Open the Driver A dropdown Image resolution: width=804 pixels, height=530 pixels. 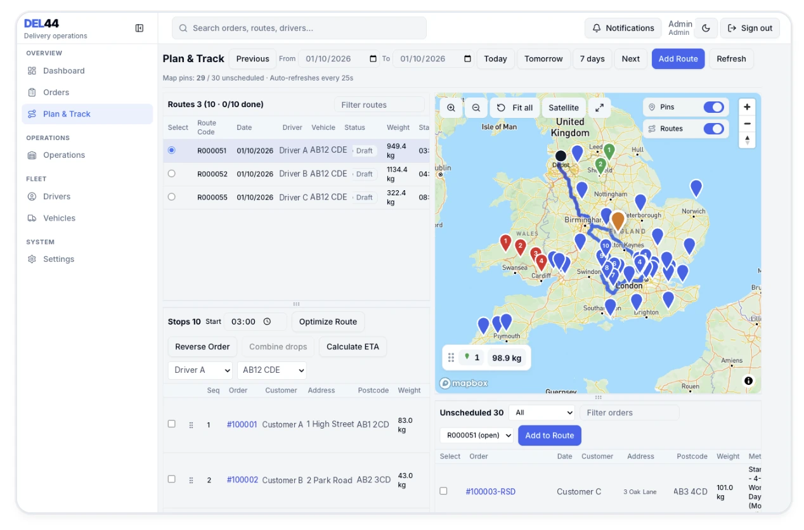(x=200, y=370)
